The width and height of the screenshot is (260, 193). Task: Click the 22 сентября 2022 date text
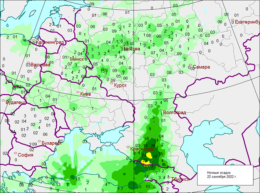tap(222, 177)
